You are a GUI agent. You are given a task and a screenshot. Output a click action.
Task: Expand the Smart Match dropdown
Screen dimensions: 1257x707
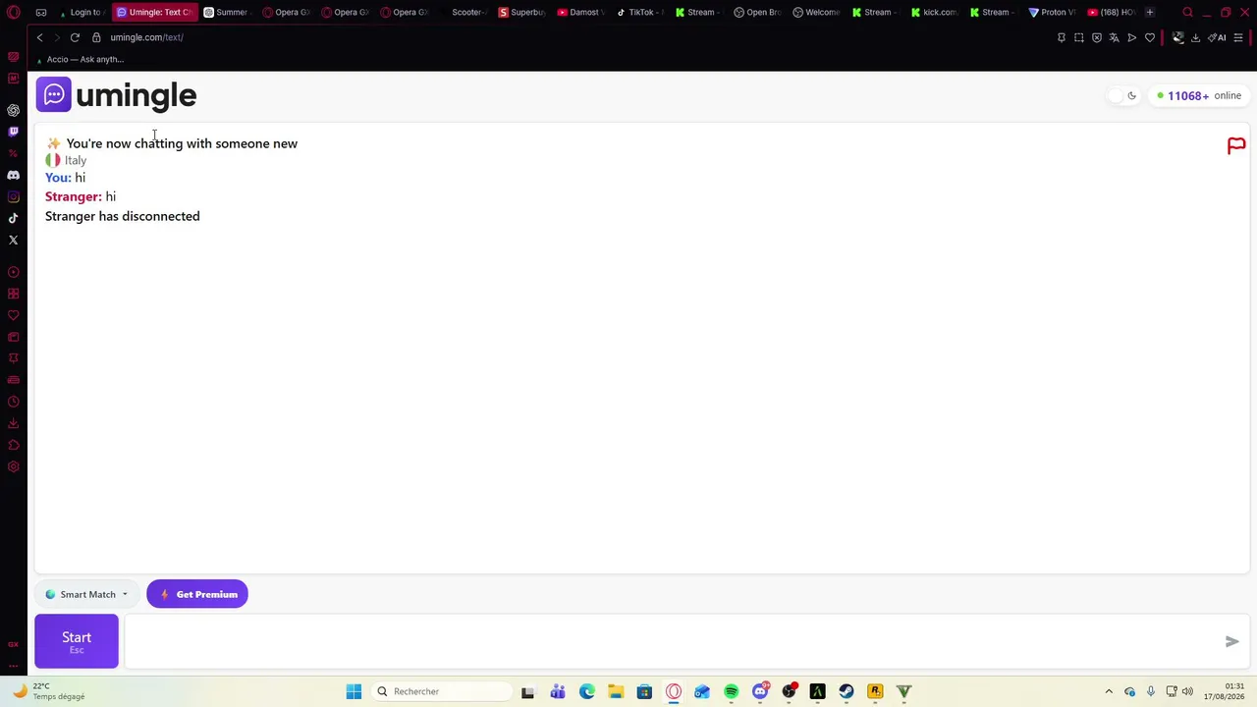[86, 594]
